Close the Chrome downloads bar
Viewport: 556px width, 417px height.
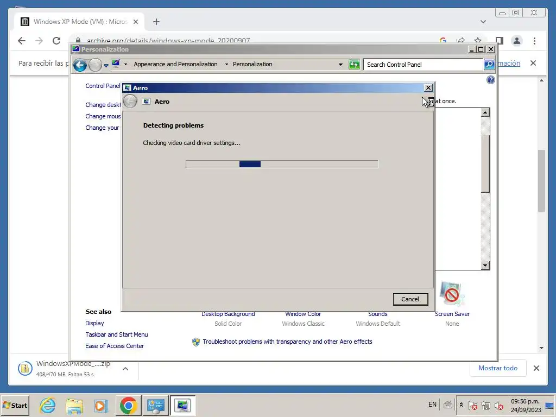point(536,368)
